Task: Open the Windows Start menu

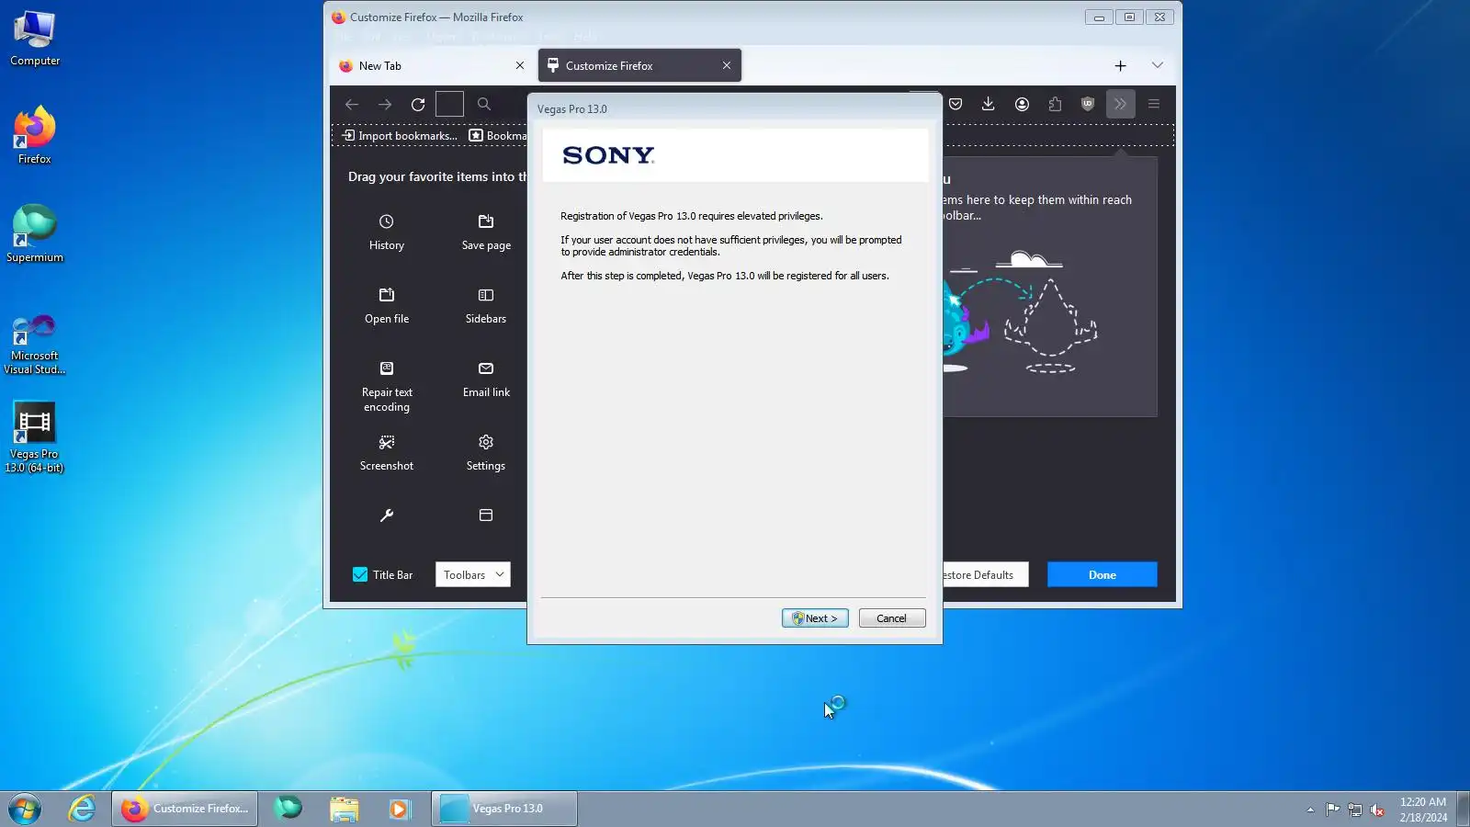Action: (x=25, y=809)
